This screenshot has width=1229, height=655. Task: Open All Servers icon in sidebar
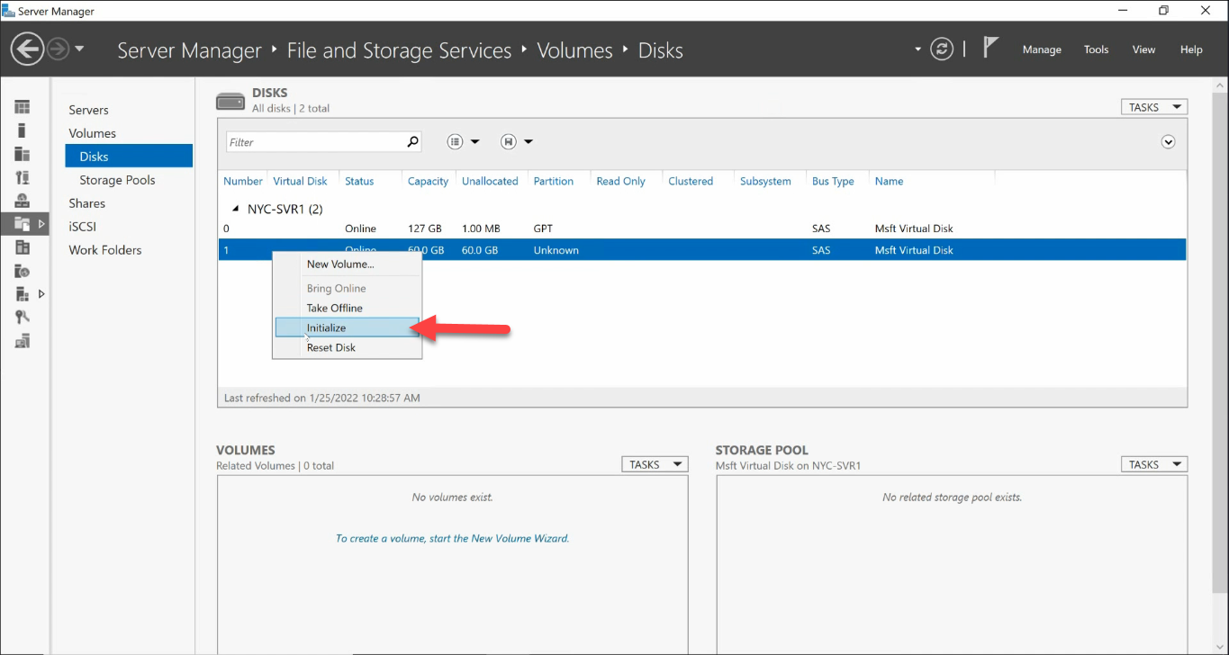[x=23, y=154]
